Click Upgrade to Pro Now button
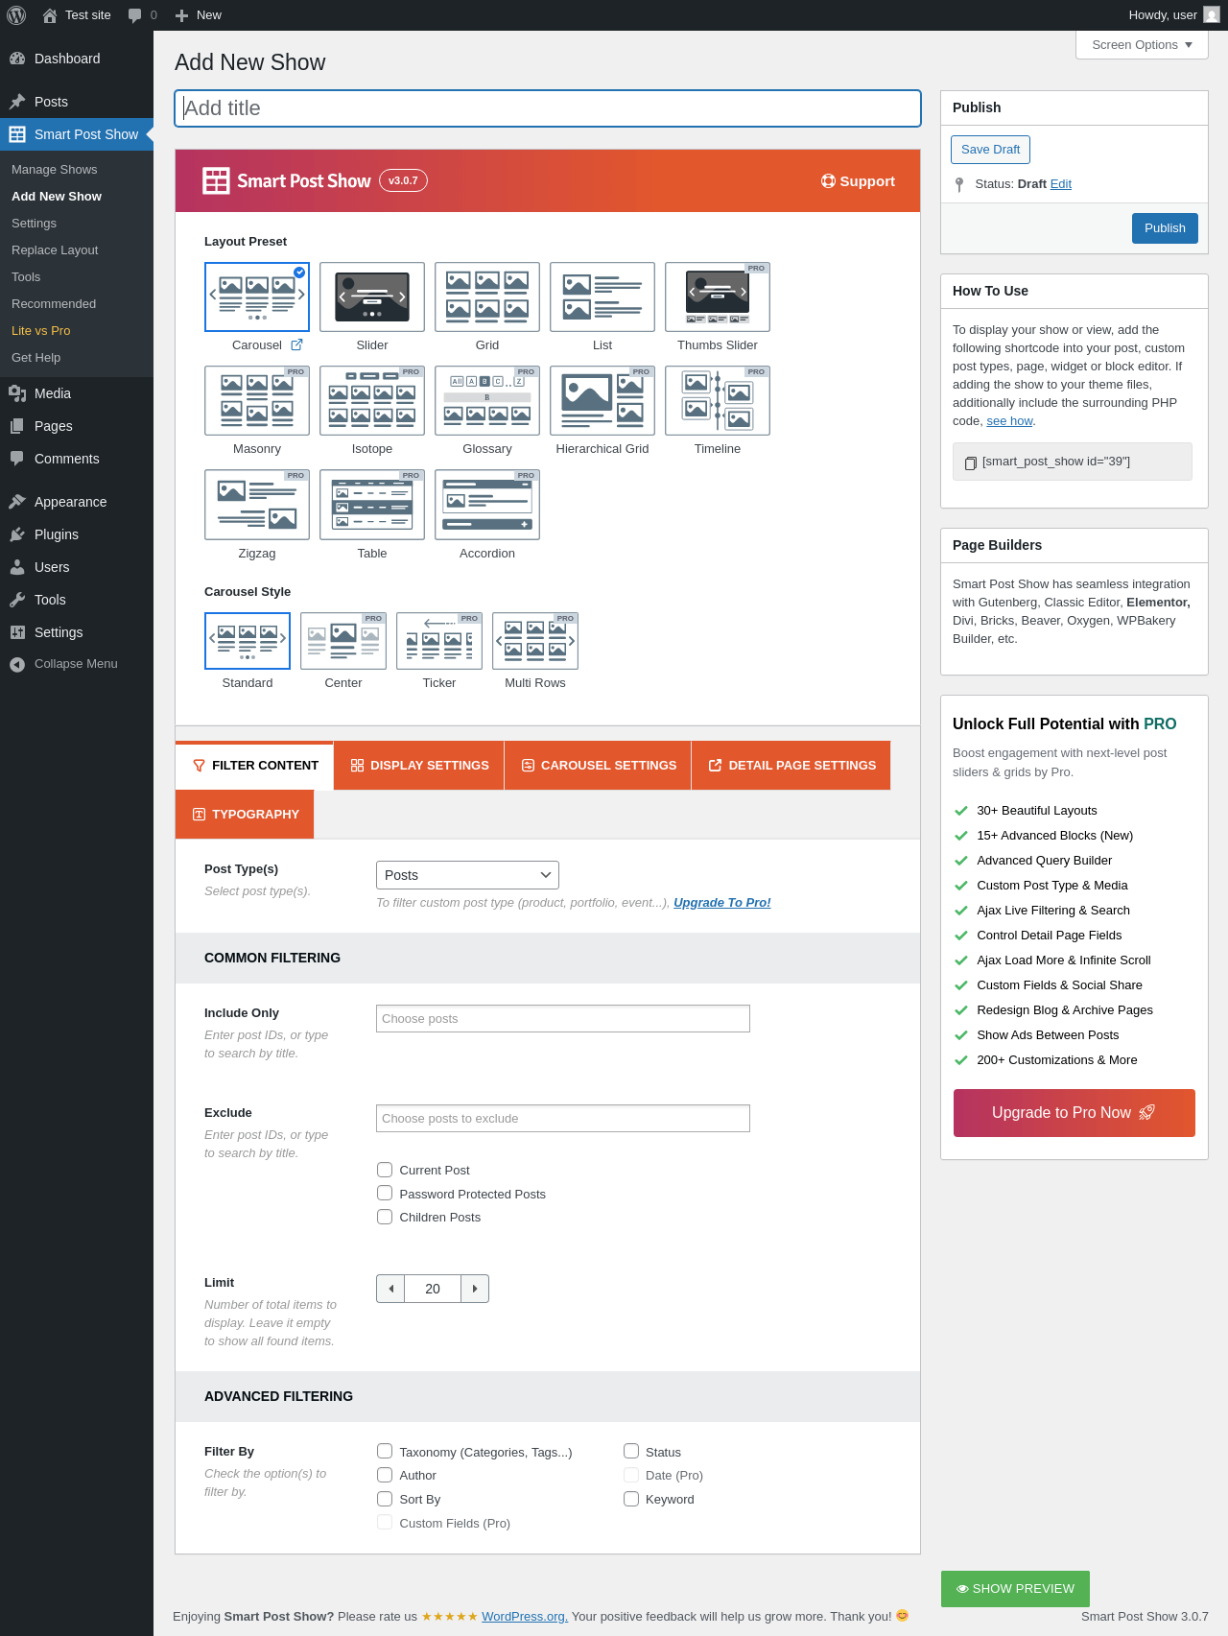Image resolution: width=1228 pixels, height=1636 pixels. [1074, 1113]
